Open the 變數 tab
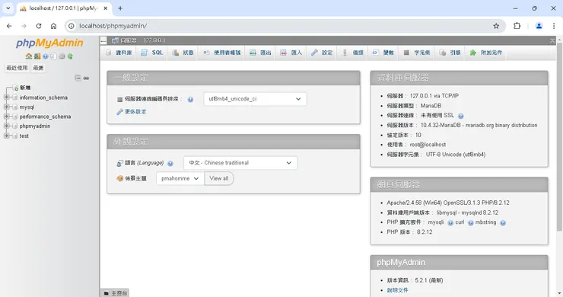This screenshot has height=297, width=563. tap(383, 53)
